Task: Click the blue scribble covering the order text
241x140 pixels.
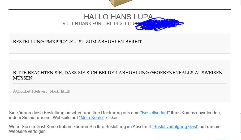Action: pyautogui.click(x=159, y=24)
